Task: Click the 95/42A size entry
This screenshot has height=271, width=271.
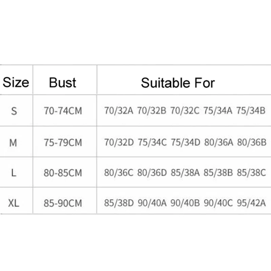Action: pyautogui.click(x=251, y=203)
